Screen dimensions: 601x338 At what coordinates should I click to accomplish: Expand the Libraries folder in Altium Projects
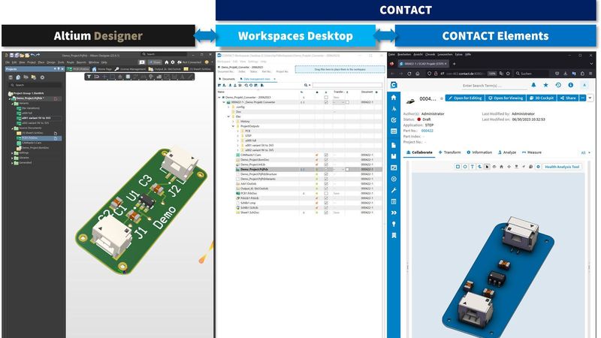tap(12, 158)
